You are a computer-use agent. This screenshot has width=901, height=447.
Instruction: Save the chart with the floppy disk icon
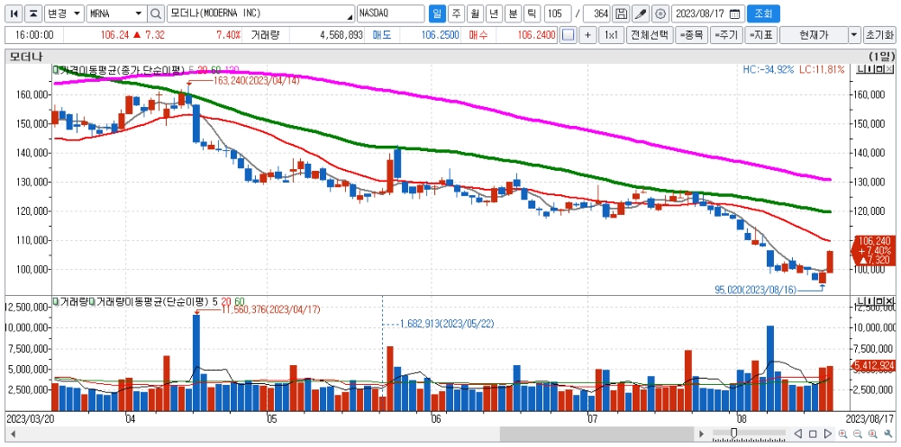click(x=621, y=13)
